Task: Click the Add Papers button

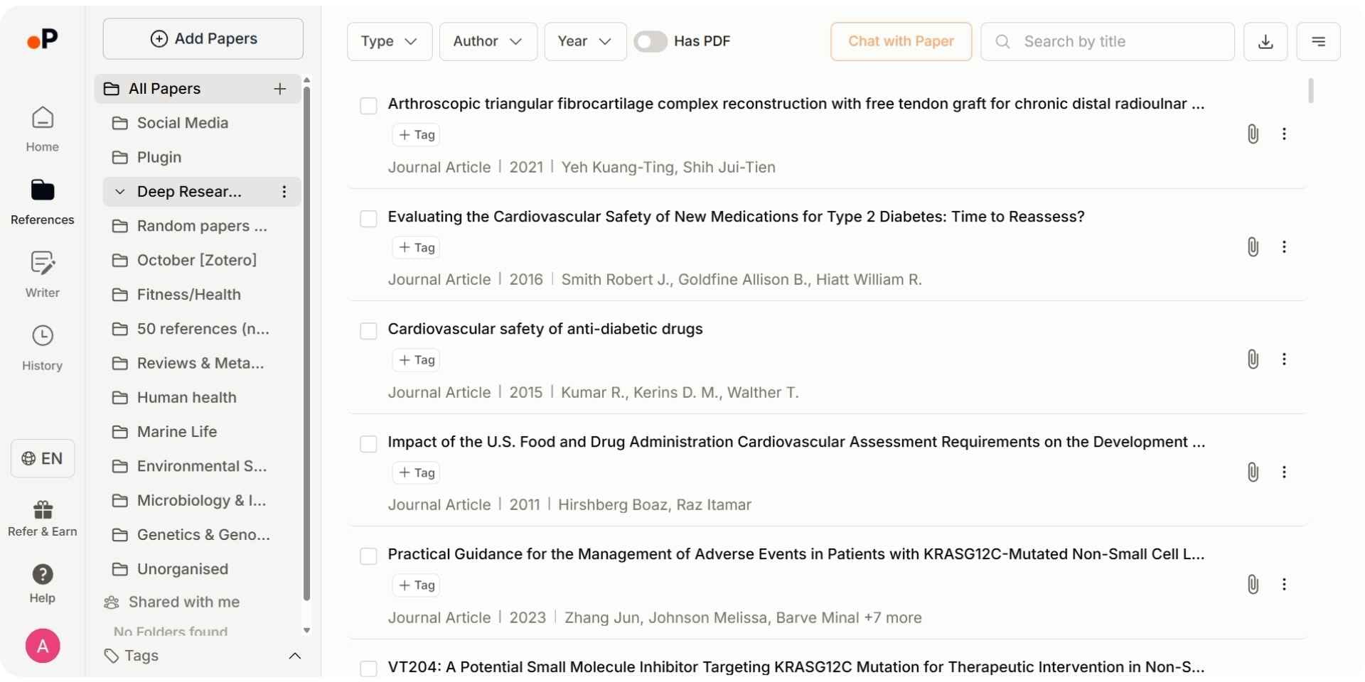Action: tap(203, 39)
